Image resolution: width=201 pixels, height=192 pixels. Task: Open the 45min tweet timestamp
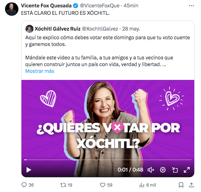(x=131, y=6)
